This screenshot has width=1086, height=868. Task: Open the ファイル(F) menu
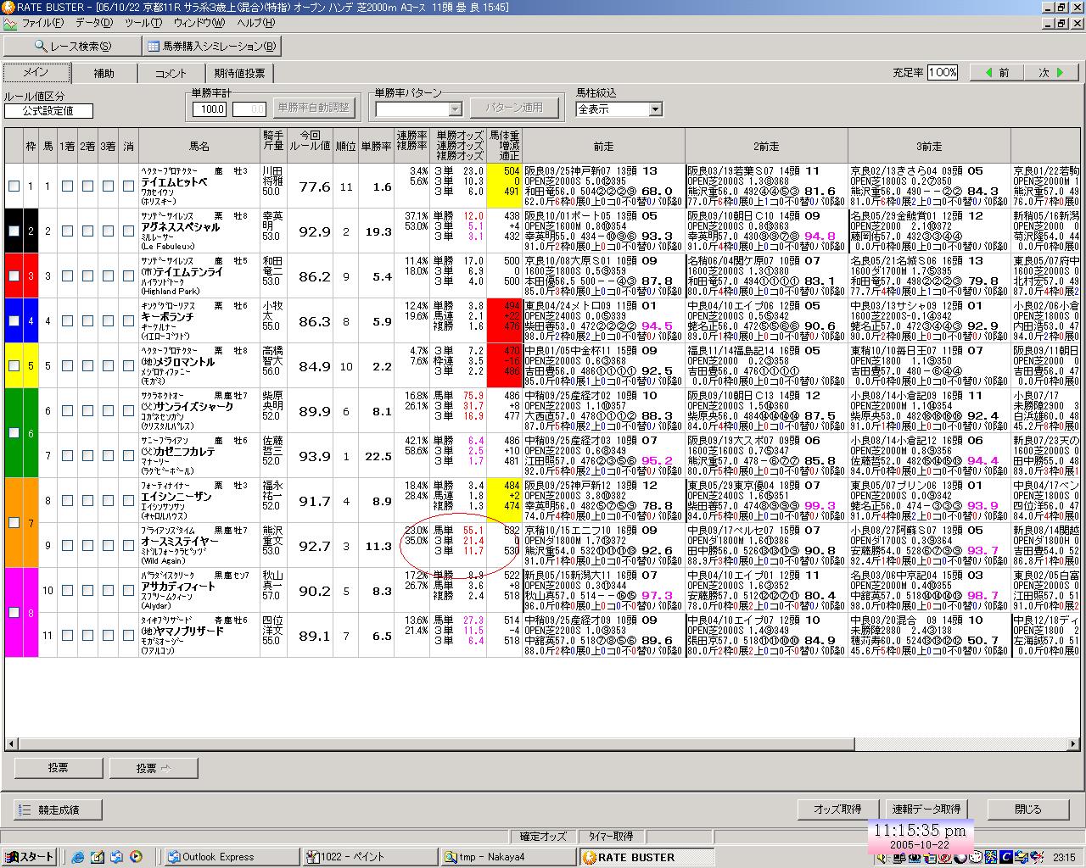point(42,23)
